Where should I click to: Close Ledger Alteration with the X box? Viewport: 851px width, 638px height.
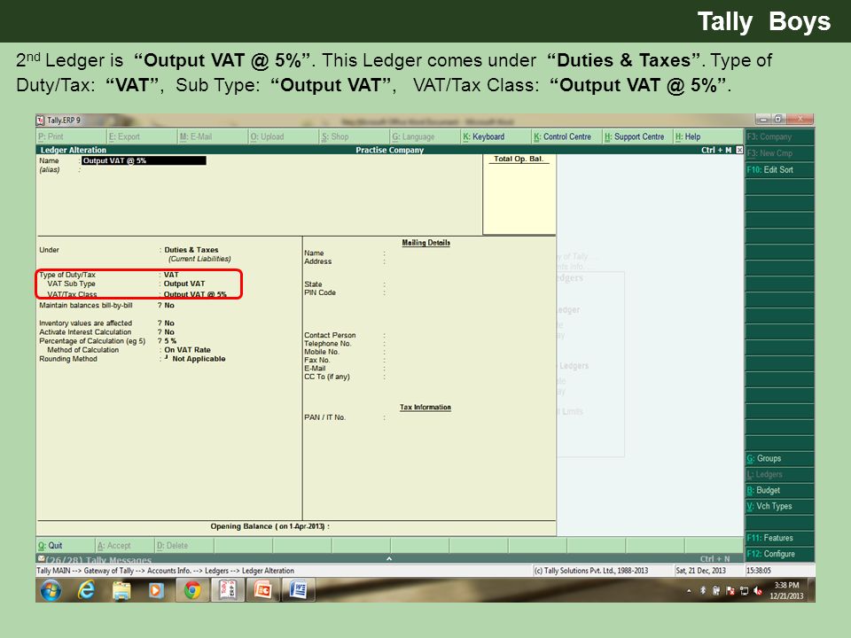[x=739, y=150]
